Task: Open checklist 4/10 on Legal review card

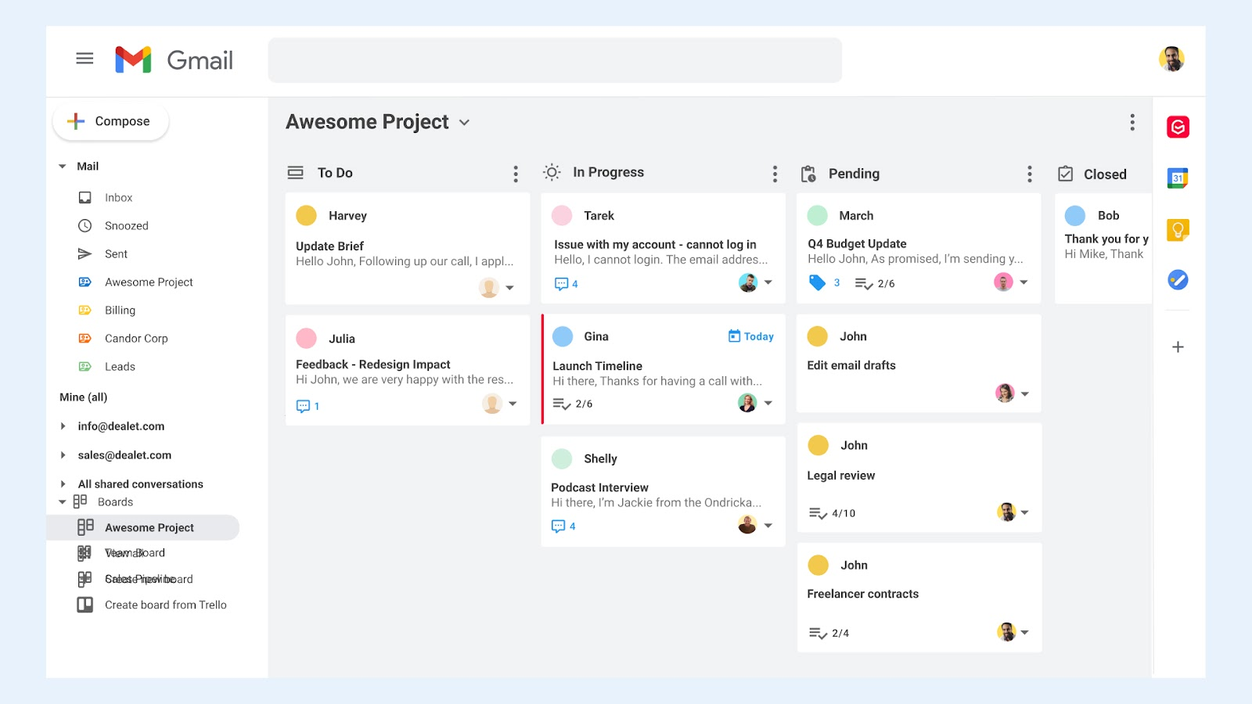Action: coord(832,513)
